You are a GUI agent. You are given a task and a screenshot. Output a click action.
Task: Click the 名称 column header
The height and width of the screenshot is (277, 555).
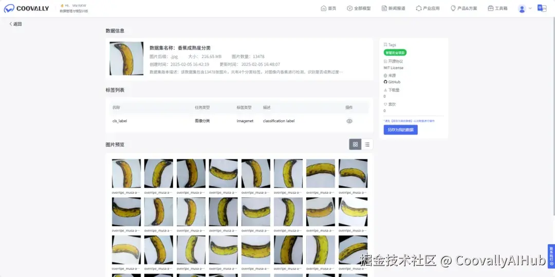pyautogui.click(x=116, y=107)
